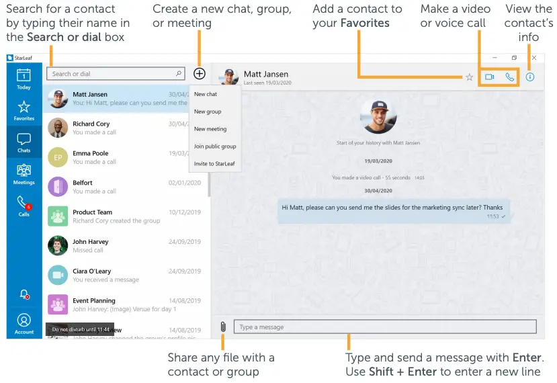Image resolution: width=557 pixels, height=383 pixels.
Task: Click the do-not-disturb bell icon
Action: [x=24, y=294]
